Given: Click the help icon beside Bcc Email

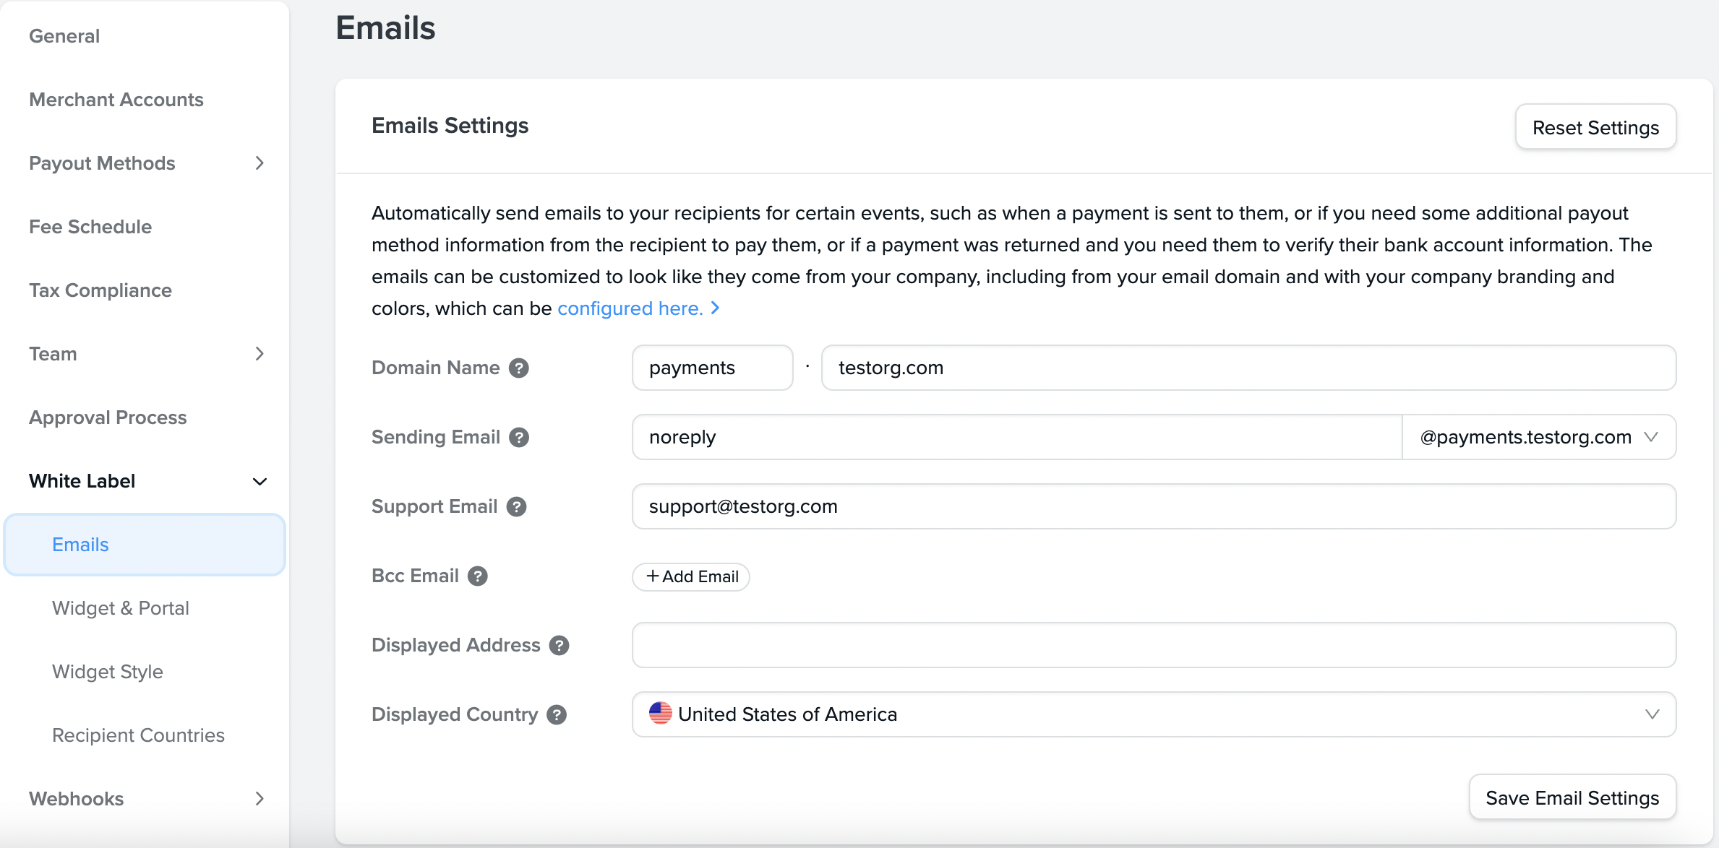Looking at the screenshot, I should (478, 576).
